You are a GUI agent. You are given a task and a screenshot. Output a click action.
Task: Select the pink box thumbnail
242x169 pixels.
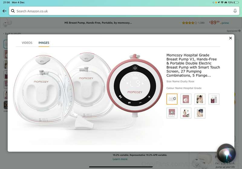click(x=186, y=99)
